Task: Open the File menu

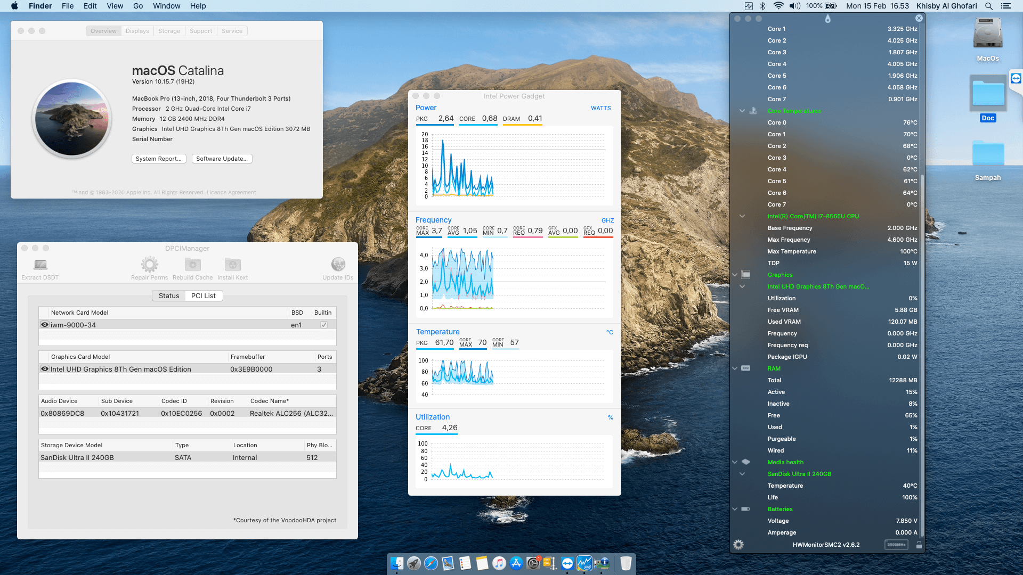Action: click(x=68, y=6)
